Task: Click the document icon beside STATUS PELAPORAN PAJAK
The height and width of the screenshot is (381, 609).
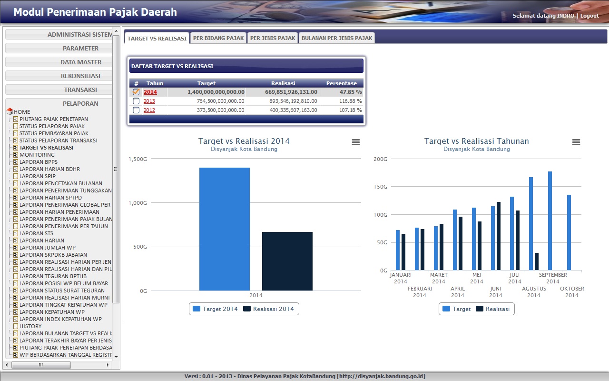Action: (16, 126)
